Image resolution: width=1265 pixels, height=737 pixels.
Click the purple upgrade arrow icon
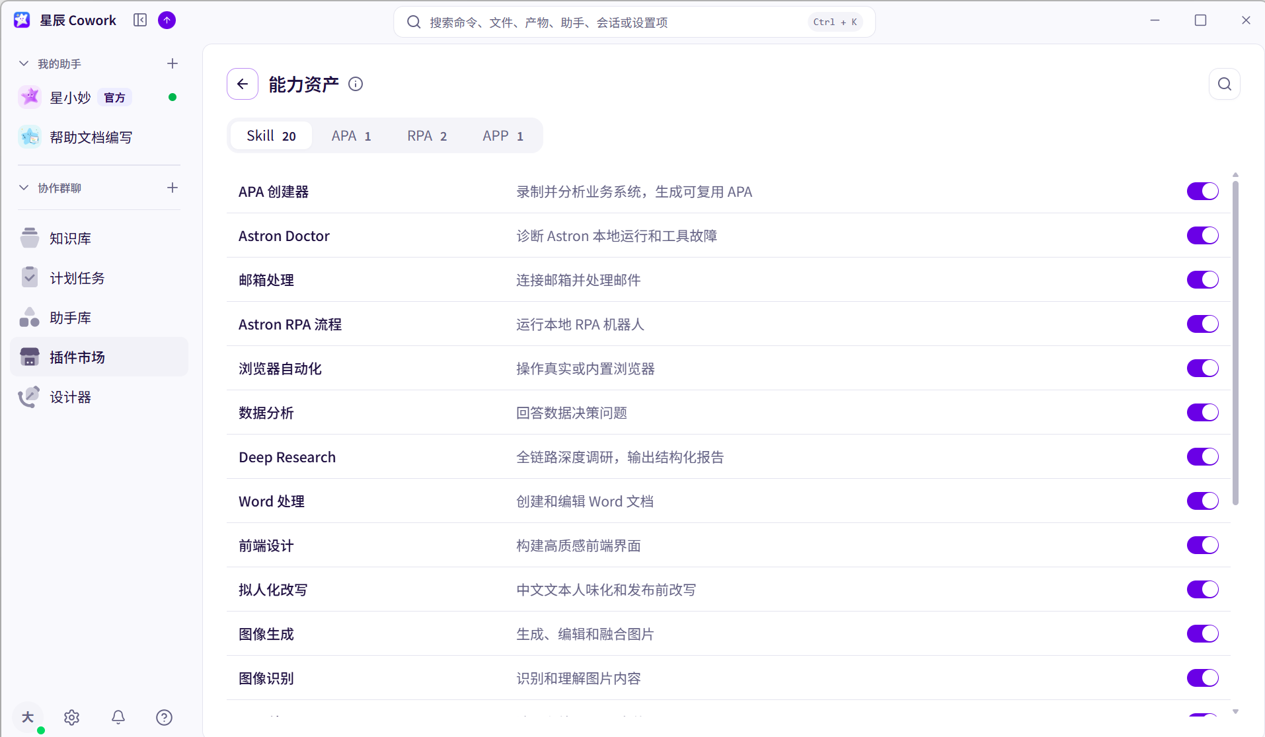point(167,20)
